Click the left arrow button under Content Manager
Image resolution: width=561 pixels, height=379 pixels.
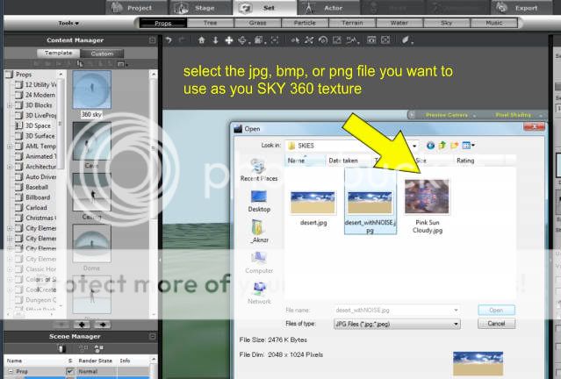click(x=82, y=325)
